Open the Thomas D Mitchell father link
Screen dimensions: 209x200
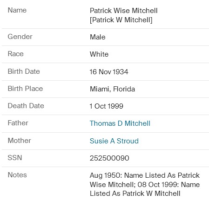tap(120, 123)
